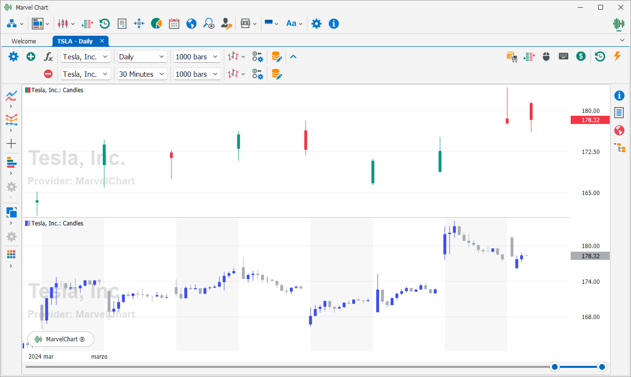This screenshot has width=631, height=377.
Task: Toggle the mouse mode icon
Action: pos(546,56)
